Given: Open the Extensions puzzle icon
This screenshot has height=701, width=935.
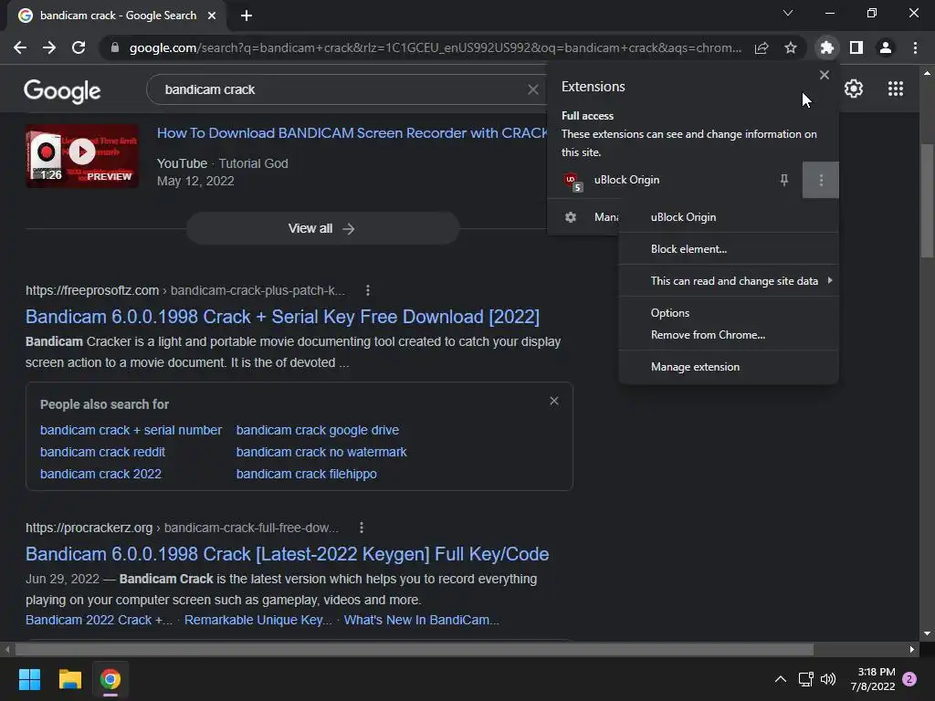Looking at the screenshot, I should click(x=826, y=47).
